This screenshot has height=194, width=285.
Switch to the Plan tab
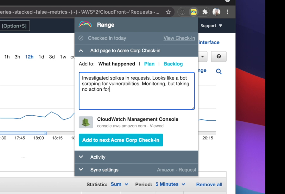pos(149,64)
